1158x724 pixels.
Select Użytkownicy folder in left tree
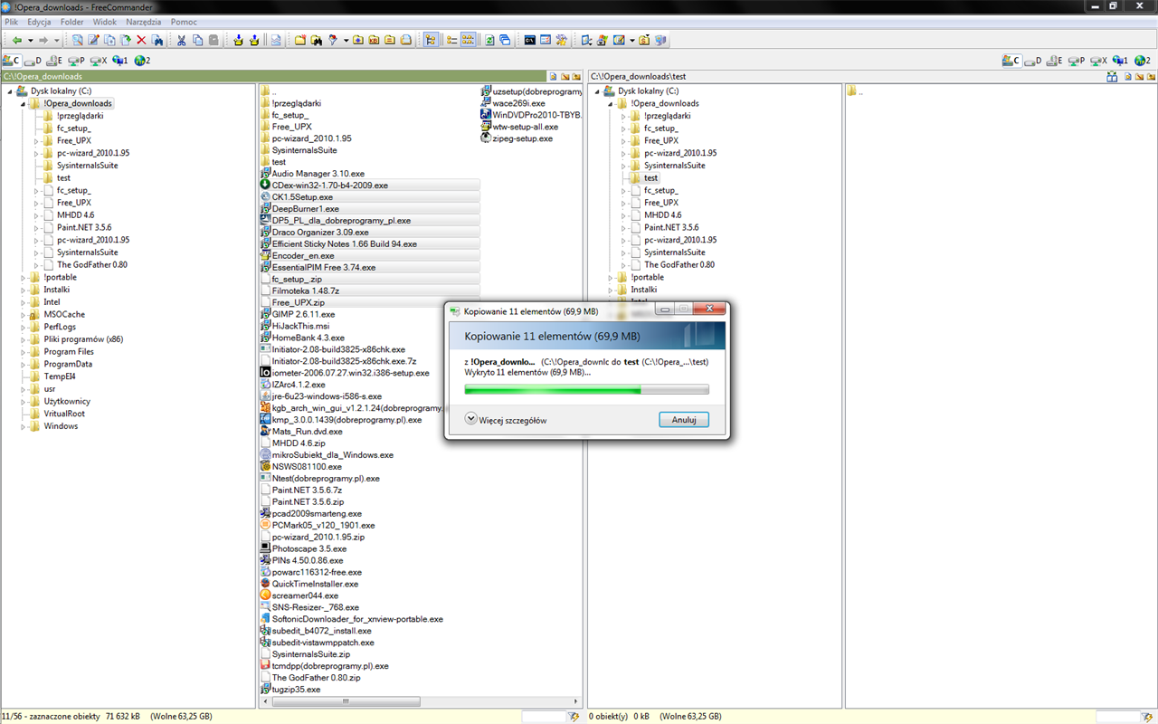(x=67, y=402)
